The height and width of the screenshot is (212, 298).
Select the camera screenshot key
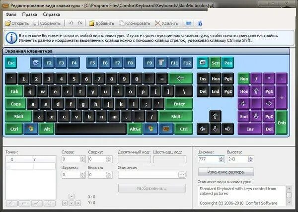pyautogui.click(x=203, y=63)
